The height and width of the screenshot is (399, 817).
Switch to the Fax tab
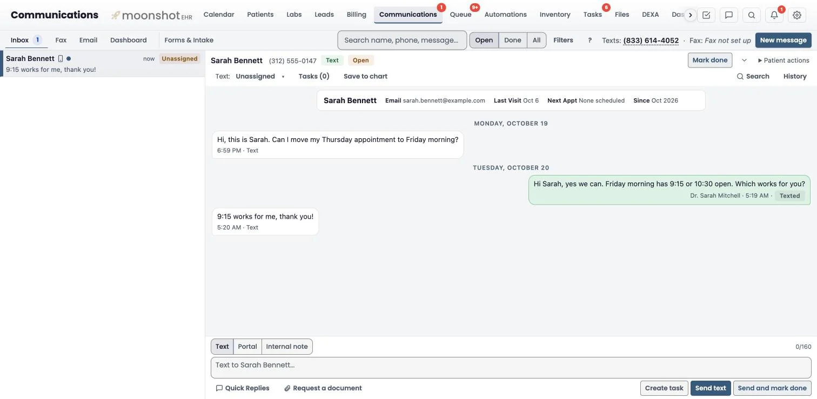coord(61,40)
